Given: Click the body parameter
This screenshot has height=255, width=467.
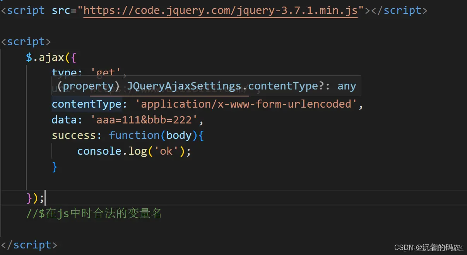Looking at the screenshot, I should coord(179,135).
